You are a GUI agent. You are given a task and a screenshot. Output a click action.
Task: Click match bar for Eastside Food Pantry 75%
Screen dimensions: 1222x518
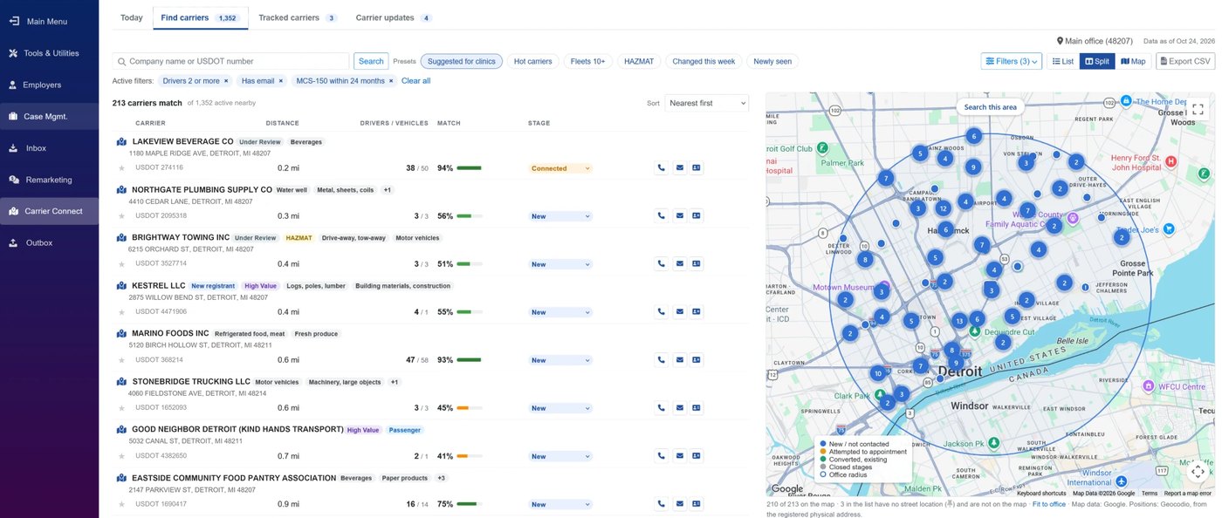469,504
